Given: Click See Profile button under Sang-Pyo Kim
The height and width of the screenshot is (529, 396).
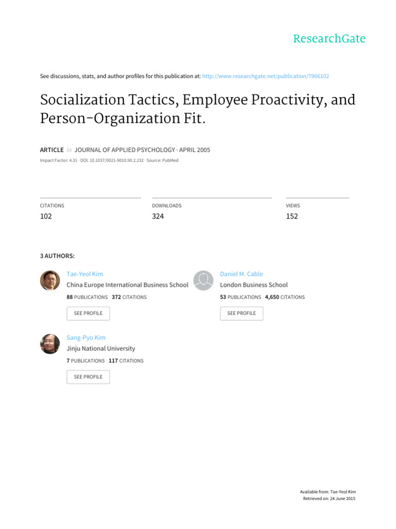Looking at the screenshot, I should (88, 377).
